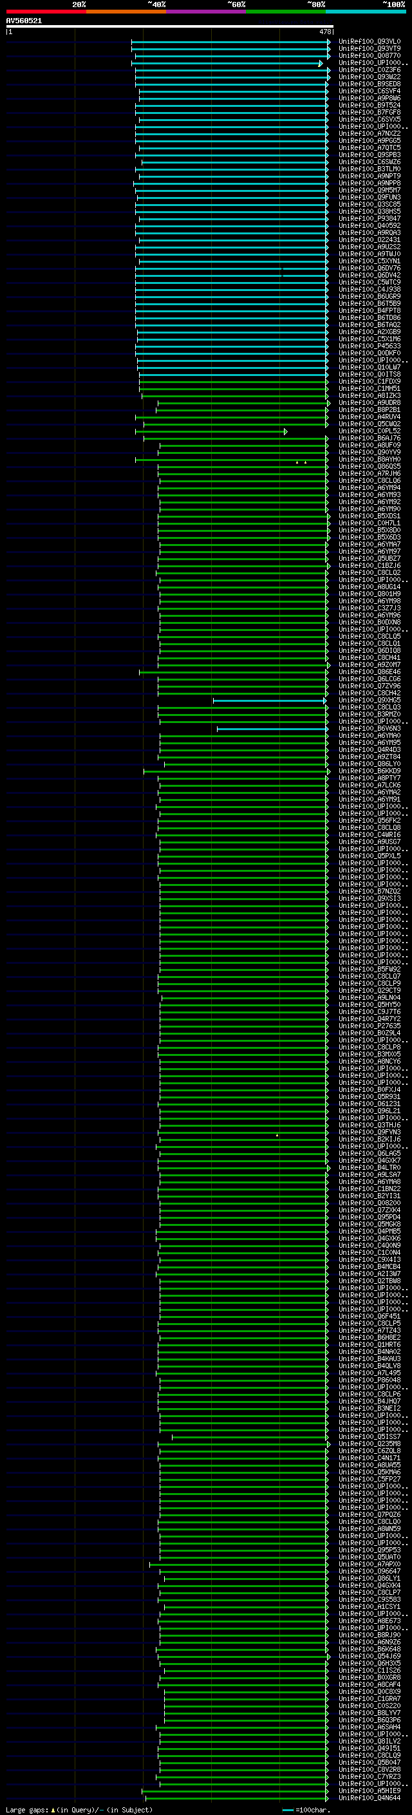
Task: Select hit label UniRef100_Q9XHG5
Action: (x=370, y=701)
